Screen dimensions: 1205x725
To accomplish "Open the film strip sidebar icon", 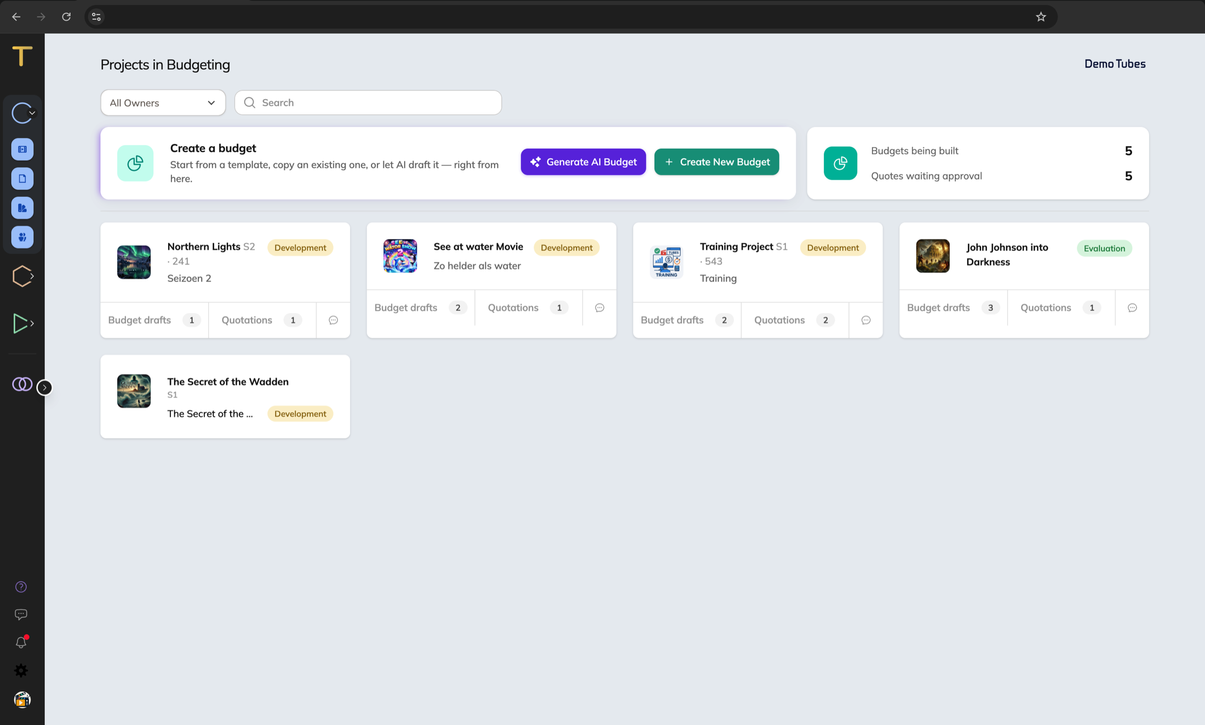I will pyautogui.click(x=22, y=149).
